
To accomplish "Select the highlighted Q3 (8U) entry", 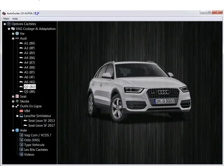I will 30,87.
